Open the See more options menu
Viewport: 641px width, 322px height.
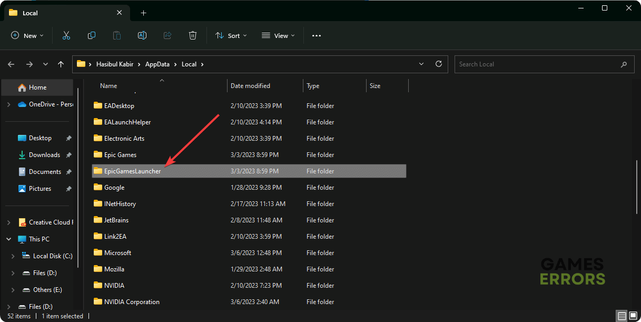[317, 35]
